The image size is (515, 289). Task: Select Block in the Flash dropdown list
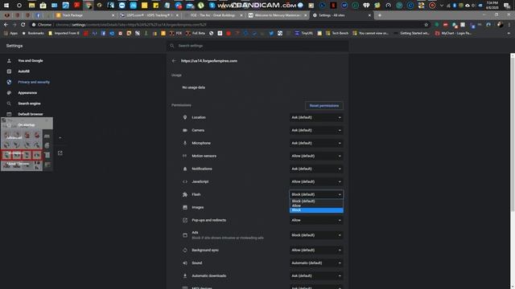click(316, 210)
